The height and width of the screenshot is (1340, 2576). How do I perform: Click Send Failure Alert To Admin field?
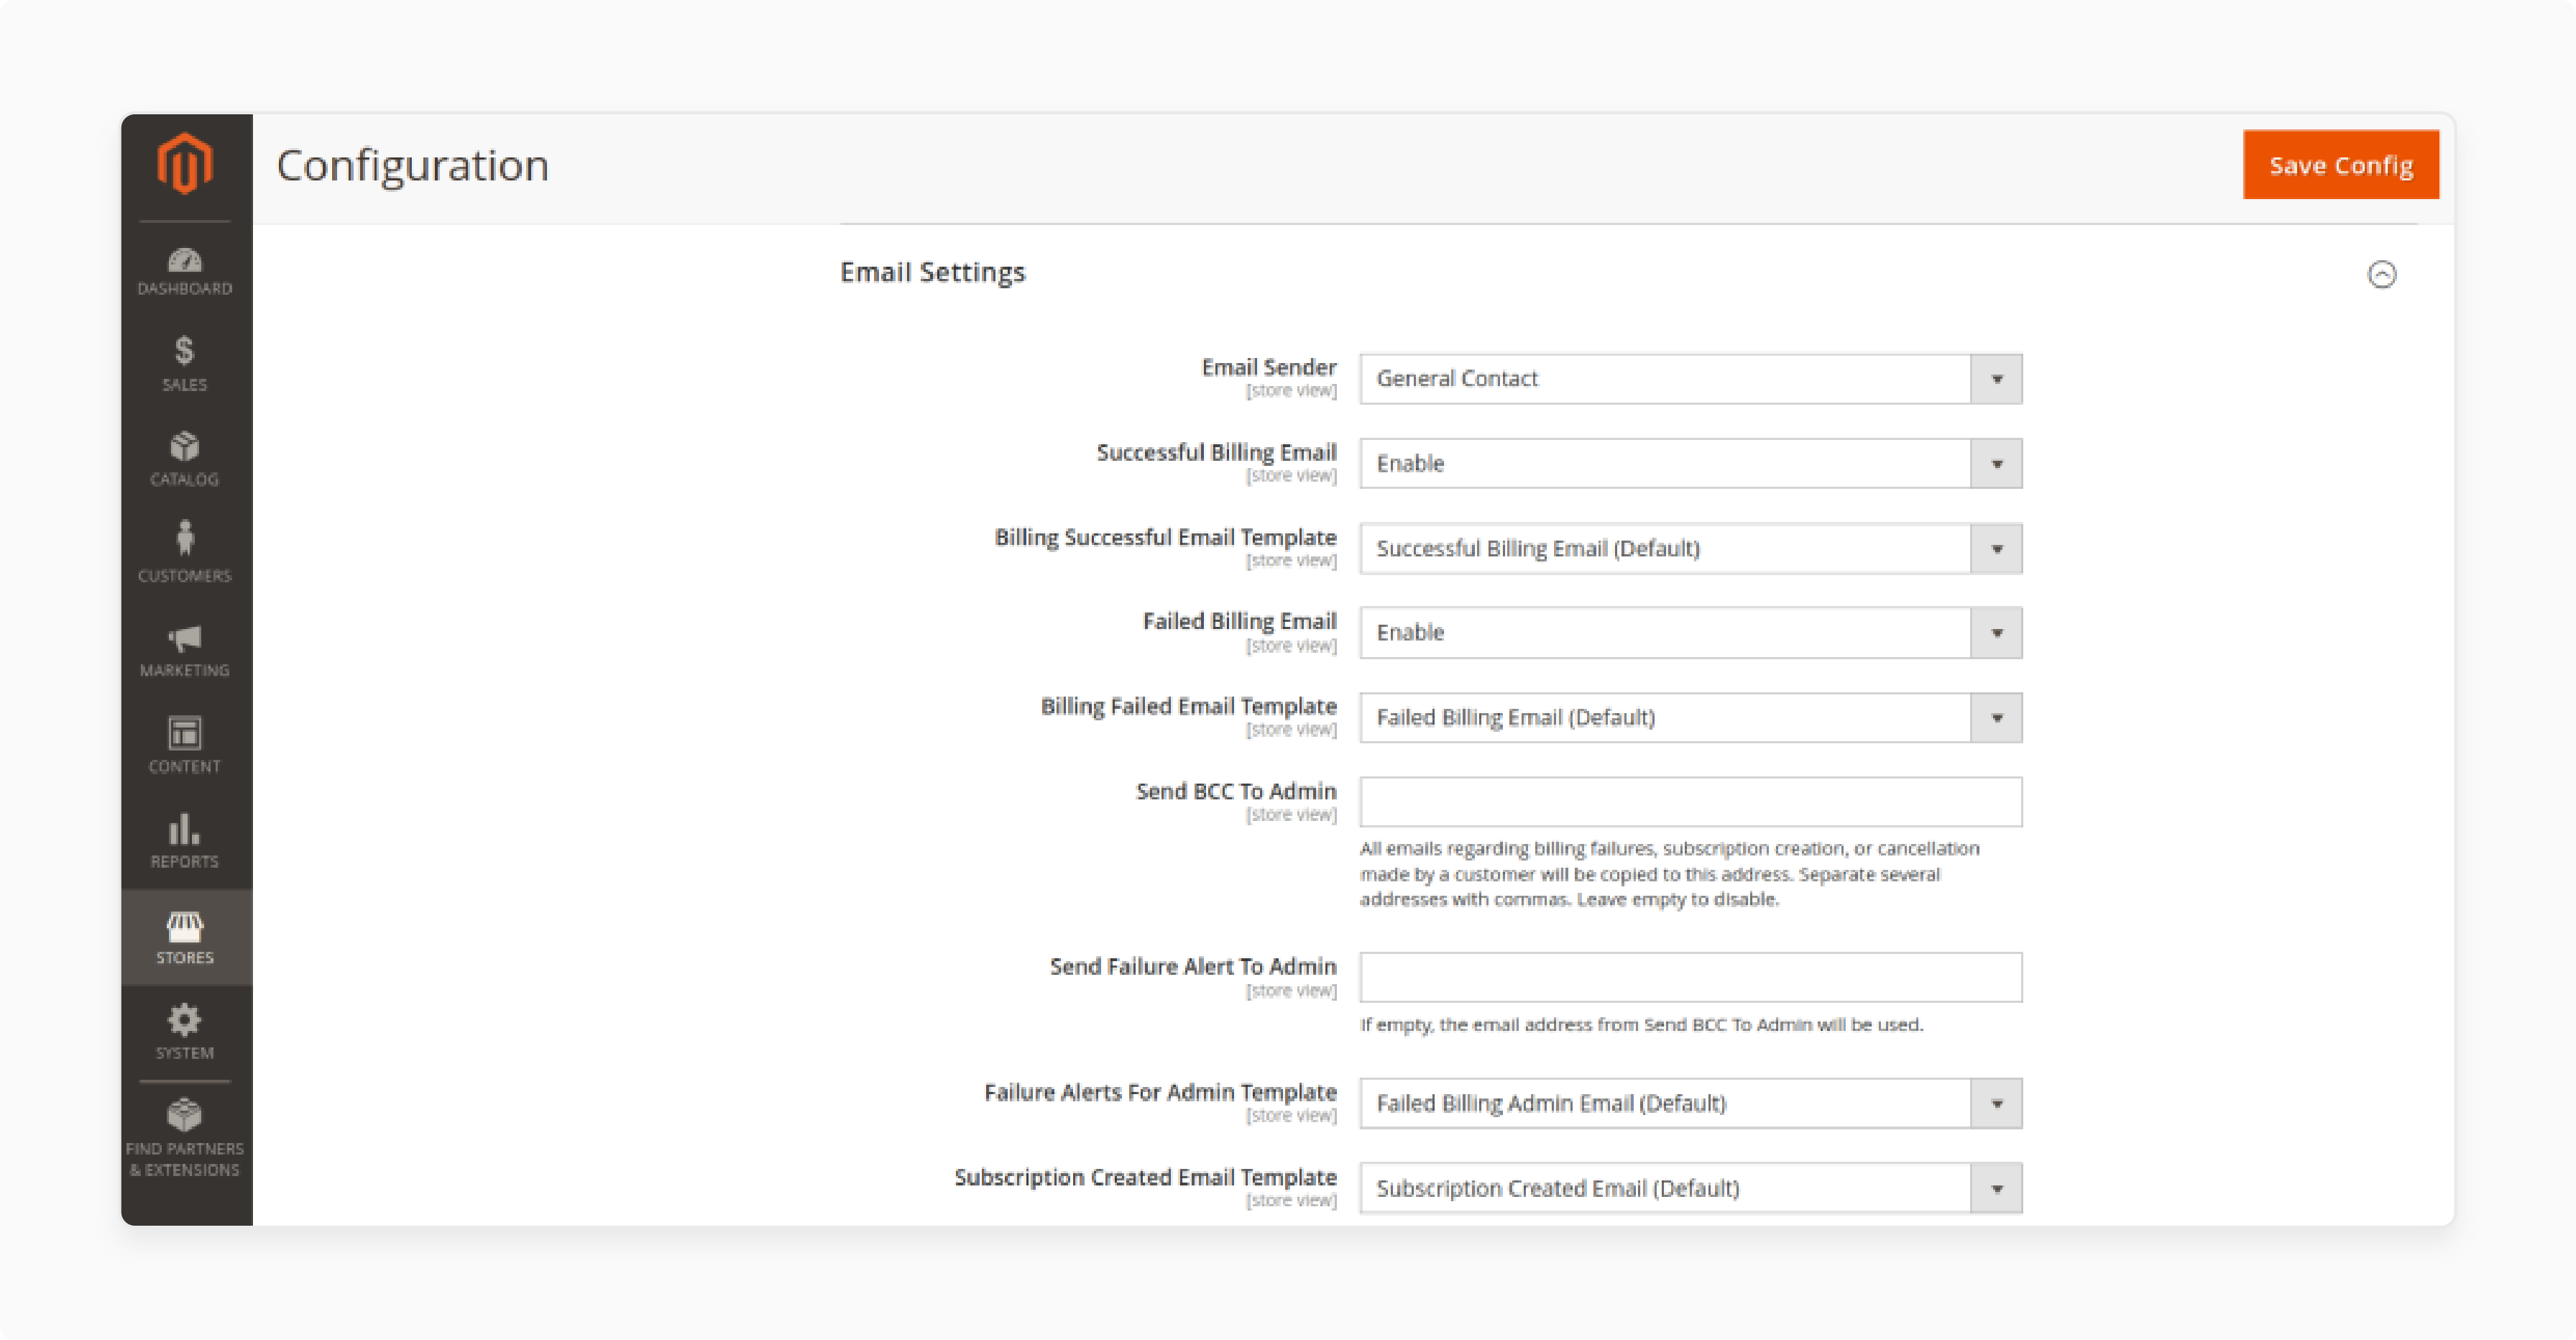[1691, 977]
